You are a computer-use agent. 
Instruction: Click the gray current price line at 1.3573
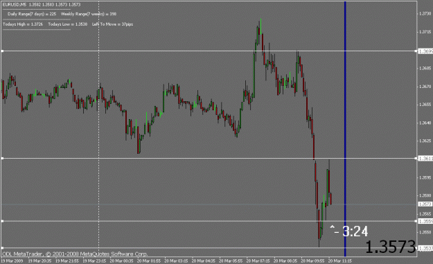(x=209, y=204)
